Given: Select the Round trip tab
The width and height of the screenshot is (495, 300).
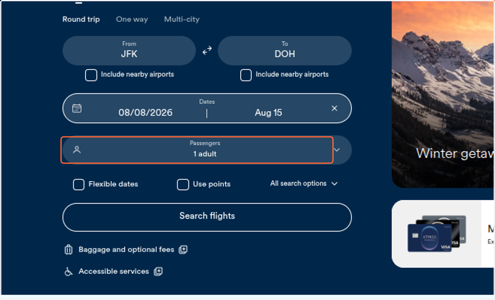Looking at the screenshot, I should tap(81, 19).
